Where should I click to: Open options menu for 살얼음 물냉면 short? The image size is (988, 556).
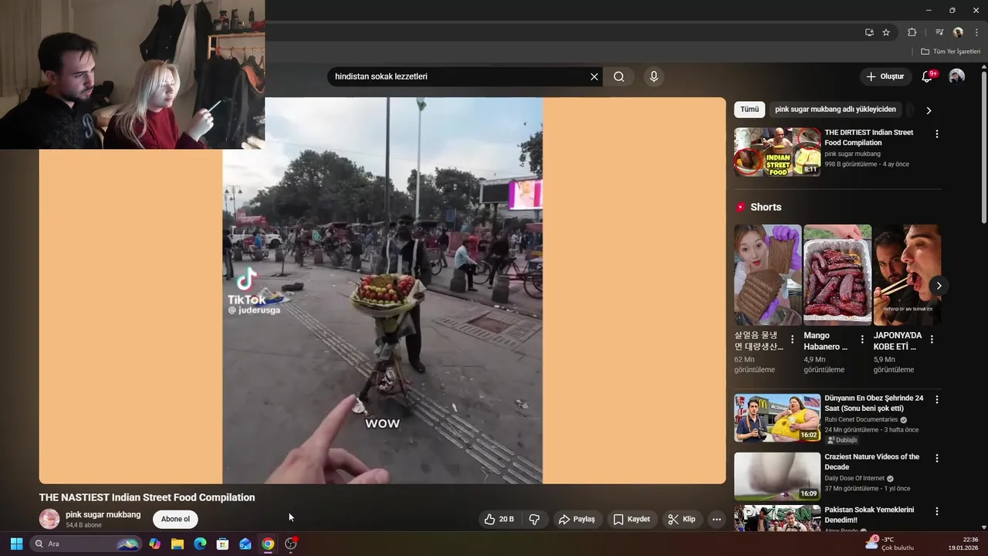point(792,339)
